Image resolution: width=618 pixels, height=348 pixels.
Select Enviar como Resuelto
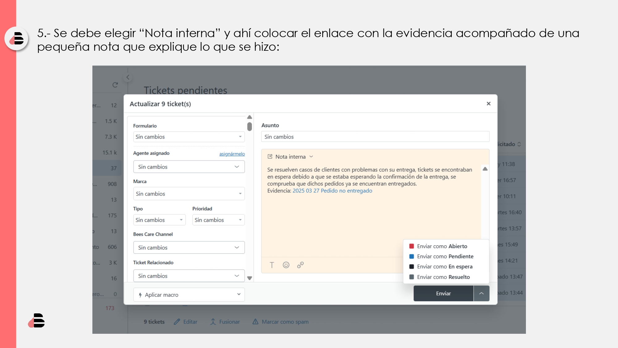coord(446,277)
